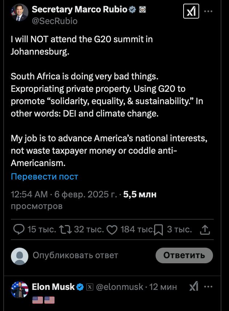
Task: Open Secretary Marco Rubio's profile picture
Action: click(x=20, y=13)
